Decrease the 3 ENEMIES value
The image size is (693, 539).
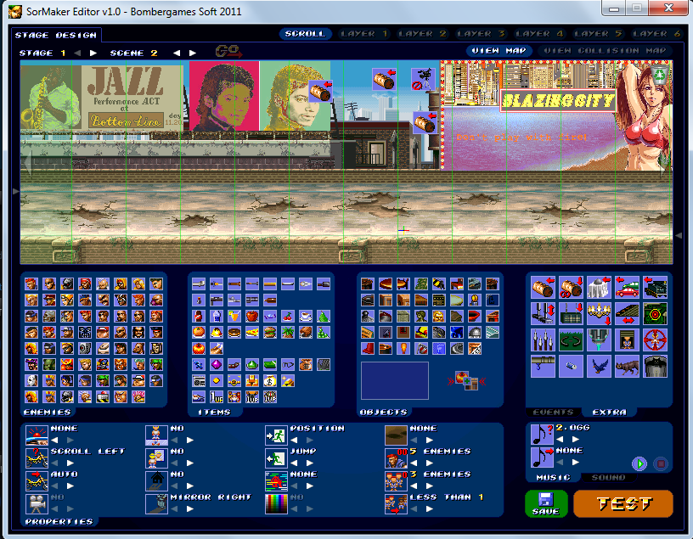(x=414, y=486)
